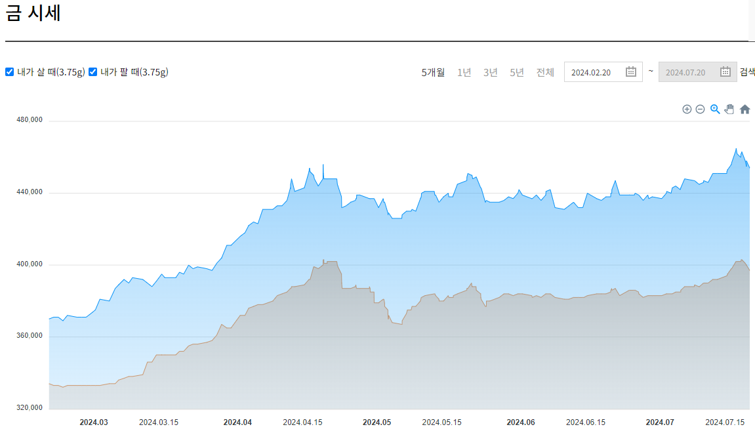The height and width of the screenshot is (429, 755).
Task: Open calendar icon for end date
Action: point(725,71)
